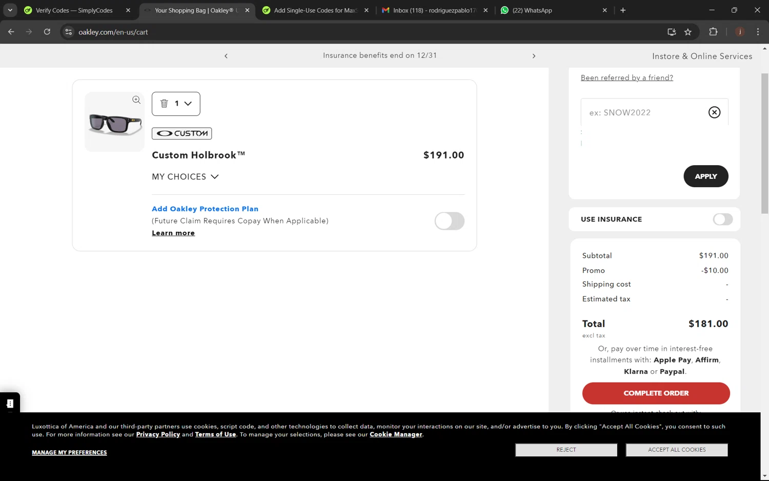Select the Total $181.00 amount text

(709, 324)
